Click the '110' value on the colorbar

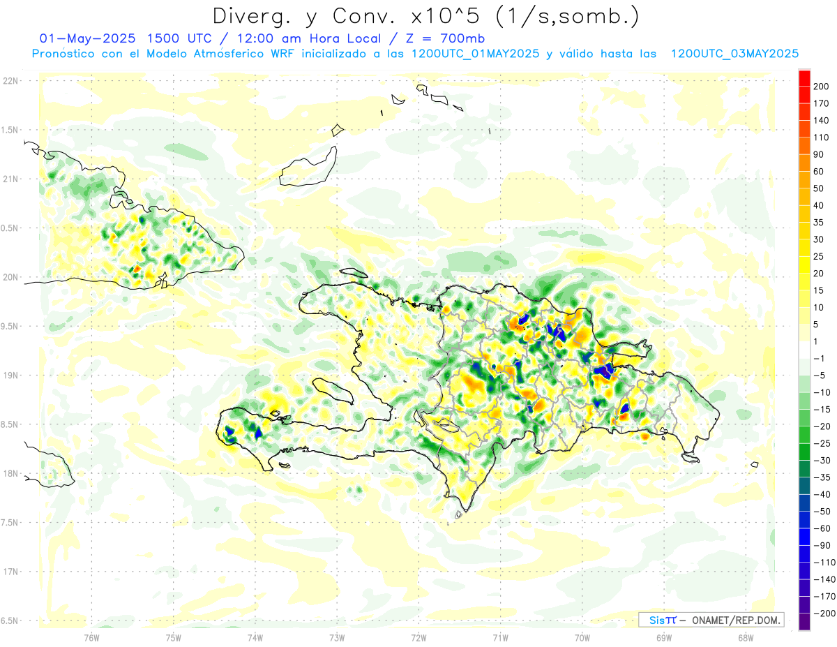pos(821,137)
